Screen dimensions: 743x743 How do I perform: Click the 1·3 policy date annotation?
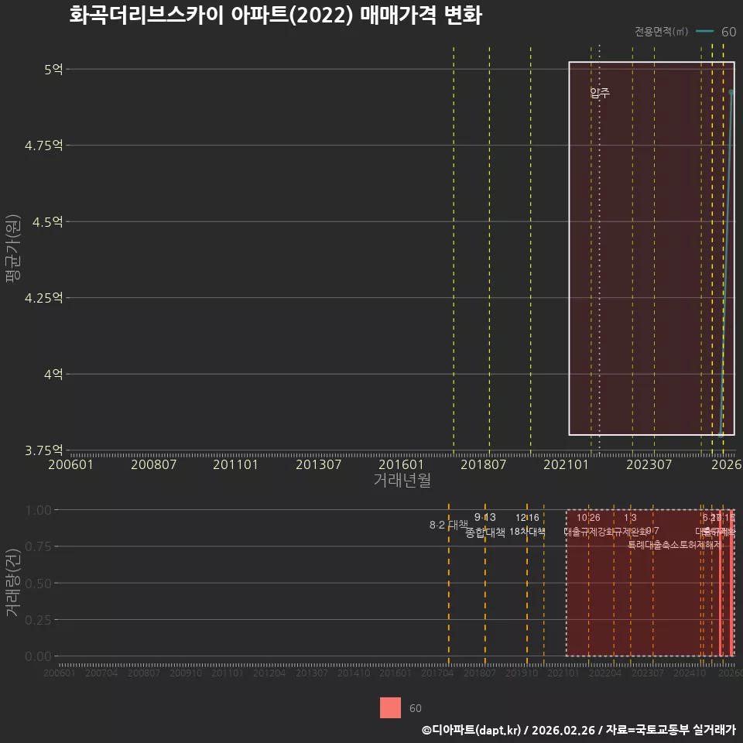pos(630,518)
